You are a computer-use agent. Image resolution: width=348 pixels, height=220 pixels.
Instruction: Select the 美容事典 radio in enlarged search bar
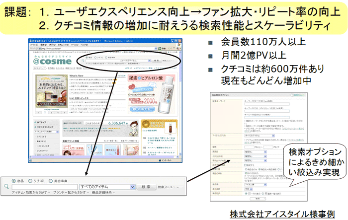(x=51, y=181)
